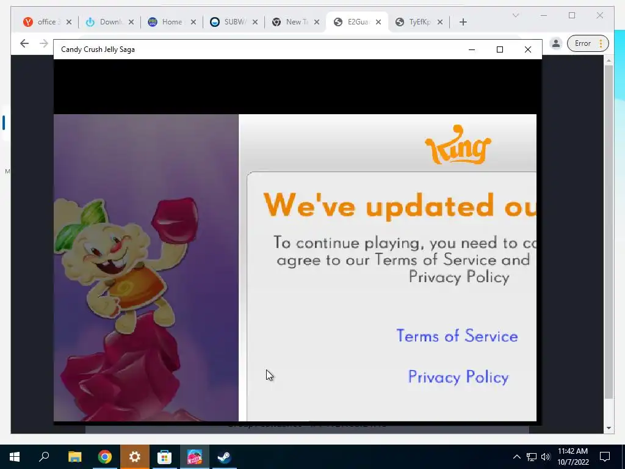This screenshot has width=625, height=469.
Task: Open taskbar search magnifier
Action: [44, 457]
